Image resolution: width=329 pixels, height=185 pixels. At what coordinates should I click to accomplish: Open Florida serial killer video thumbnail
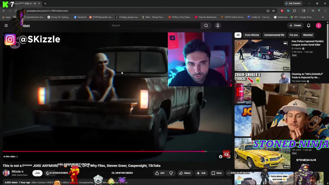coord(262,55)
